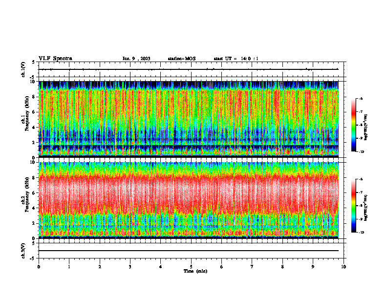Click time axis tick label "6"

click(x=222, y=267)
